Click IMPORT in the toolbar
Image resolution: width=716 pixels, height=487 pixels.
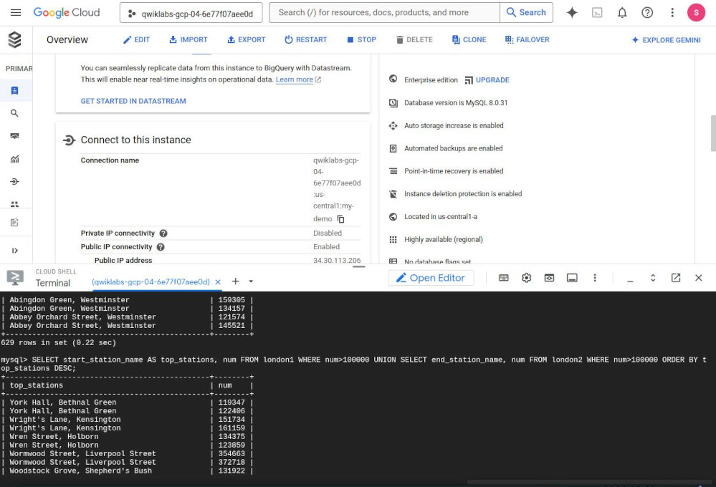click(188, 39)
